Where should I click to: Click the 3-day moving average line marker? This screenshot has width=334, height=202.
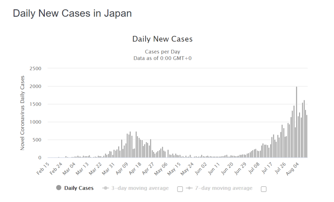click(x=106, y=188)
